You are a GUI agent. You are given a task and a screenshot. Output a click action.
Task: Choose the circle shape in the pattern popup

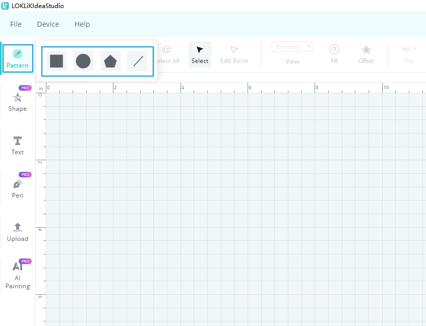pyautogui.click(x=83, y=61)
